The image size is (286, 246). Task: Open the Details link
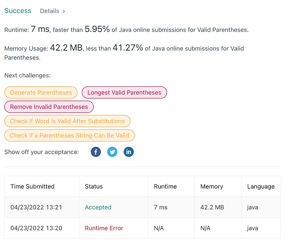(x=49, y=11)
